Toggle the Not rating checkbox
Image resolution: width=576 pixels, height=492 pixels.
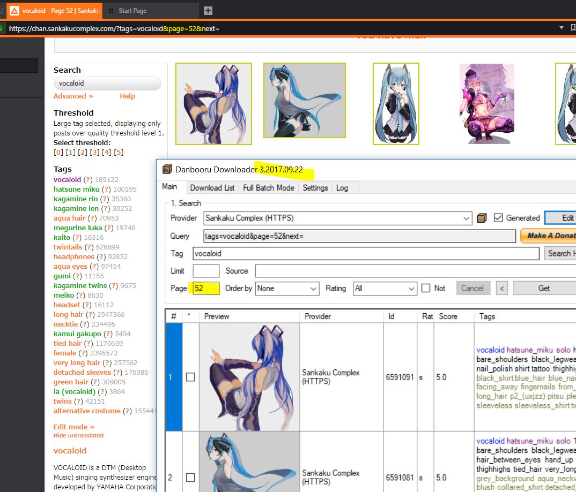(x=426, y=288)
